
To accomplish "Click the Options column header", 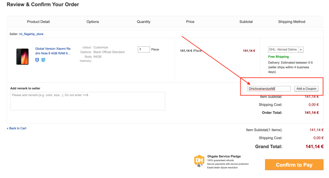I will pyautogui.click(x=93, y=22).
